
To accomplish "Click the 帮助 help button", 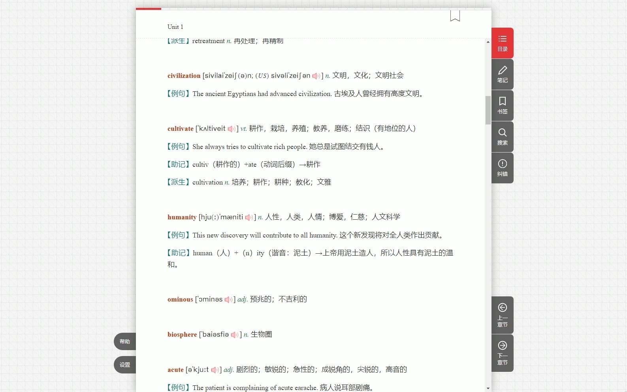I will [x=125, y=341].
